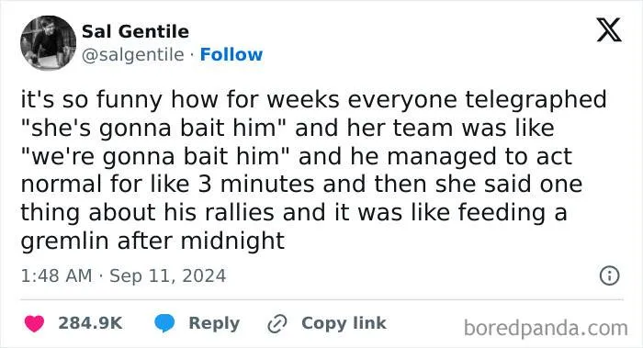Visit the @salgentile handle
Viewport: 643px width, 348px height.
133,54
